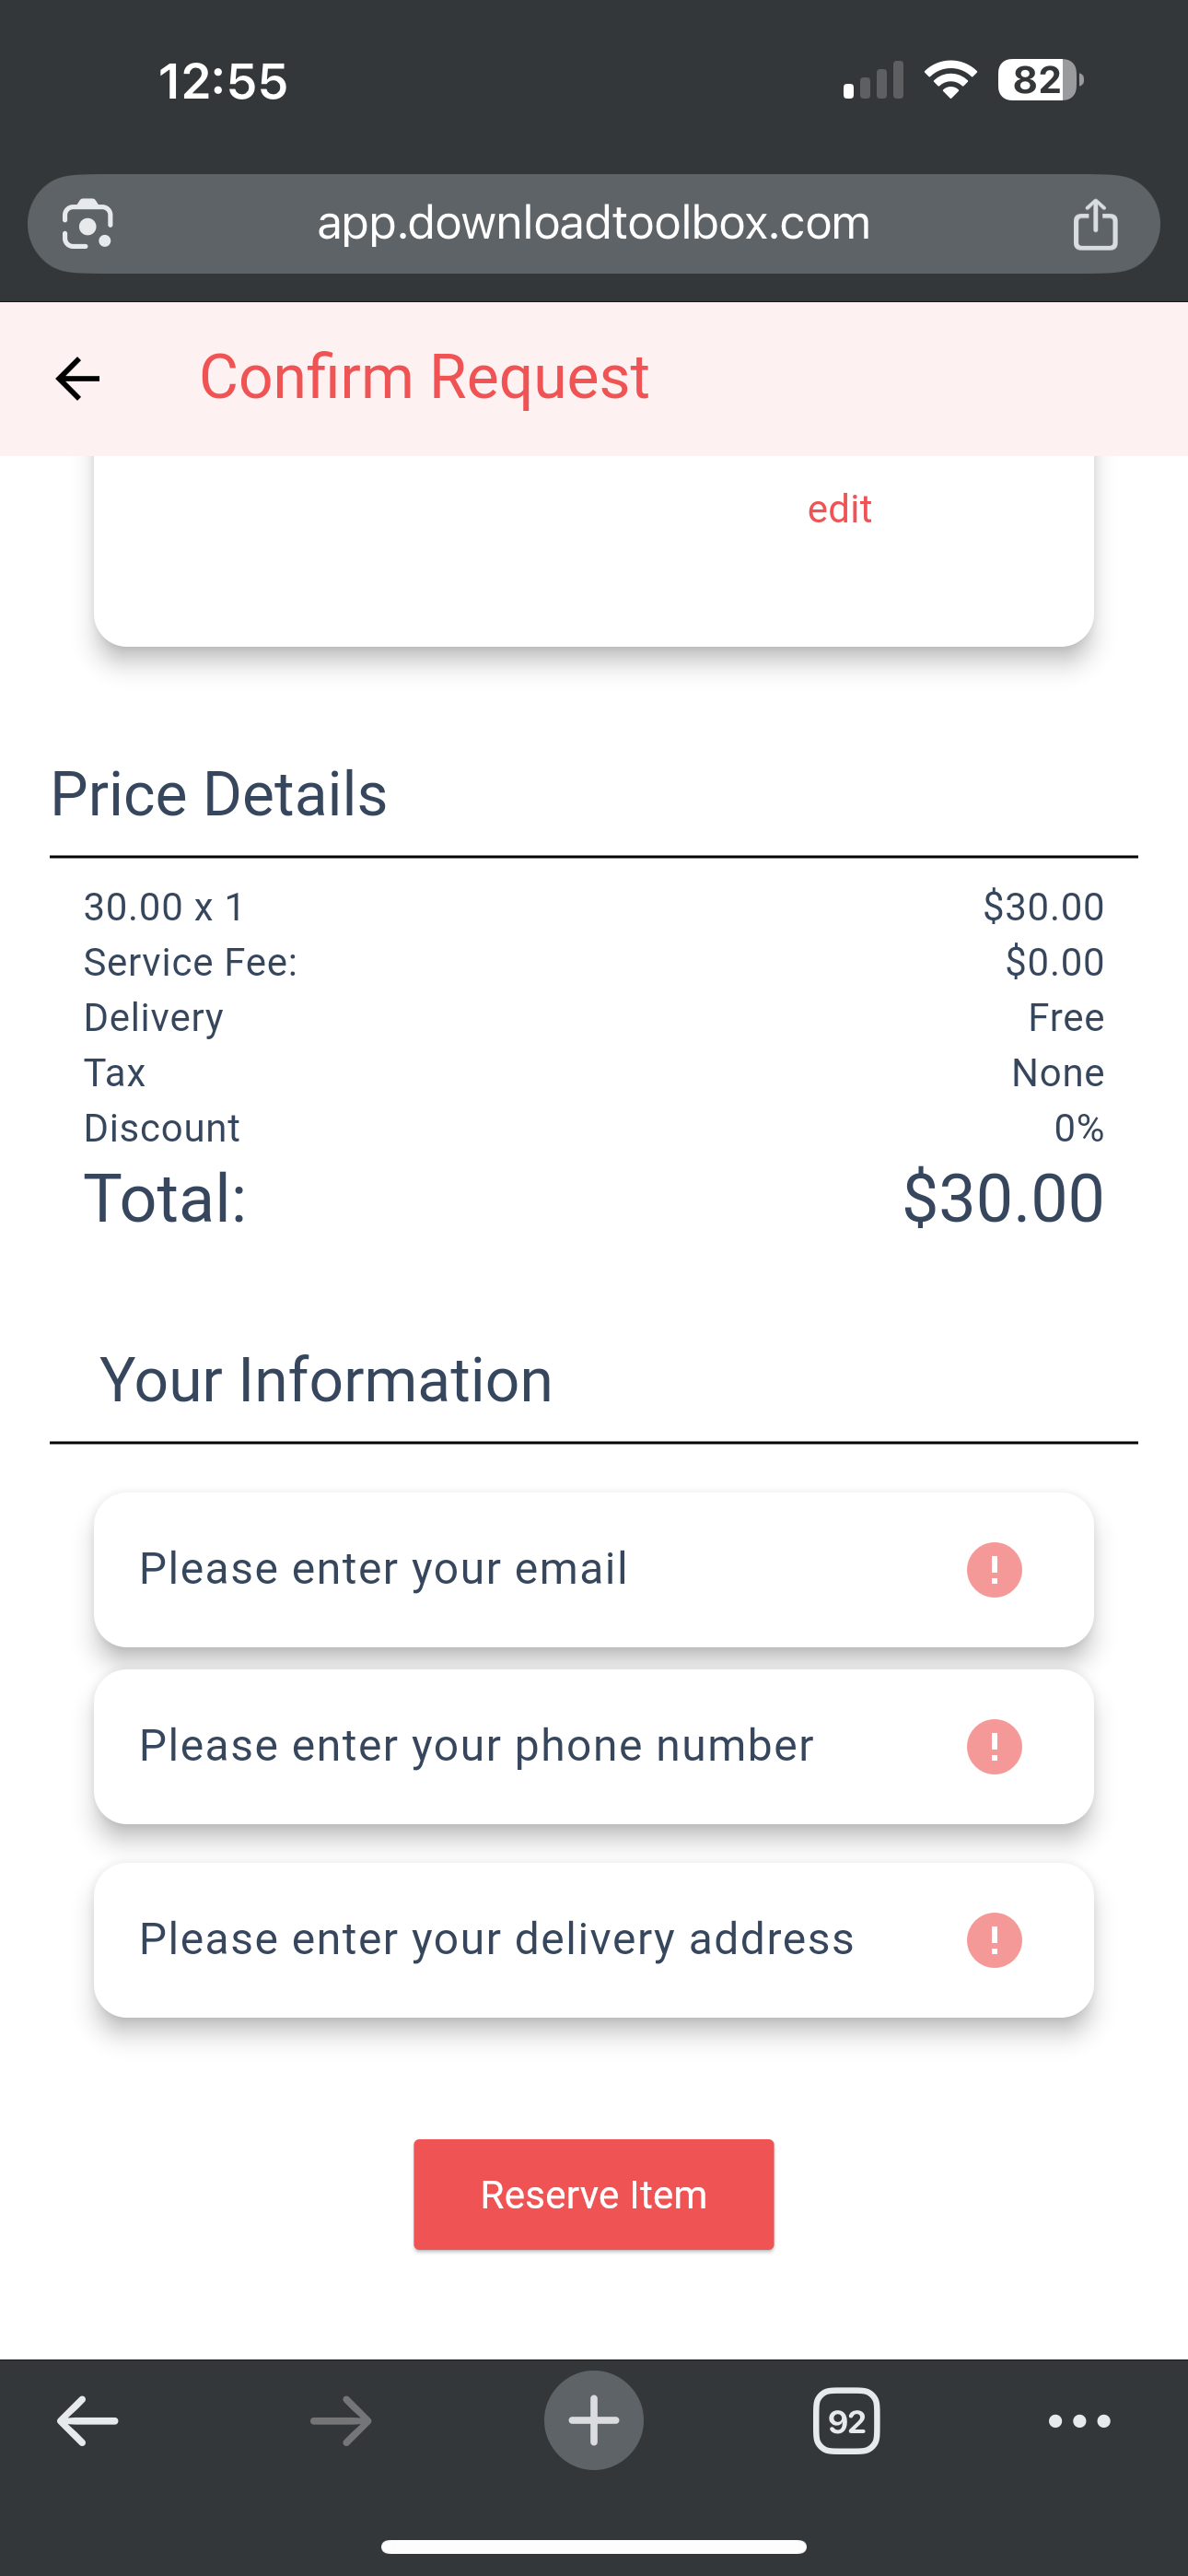Screen dimensions: 1188x2576
Task: Tap the browser back navigation arrow
Action: coord(88,2421)
